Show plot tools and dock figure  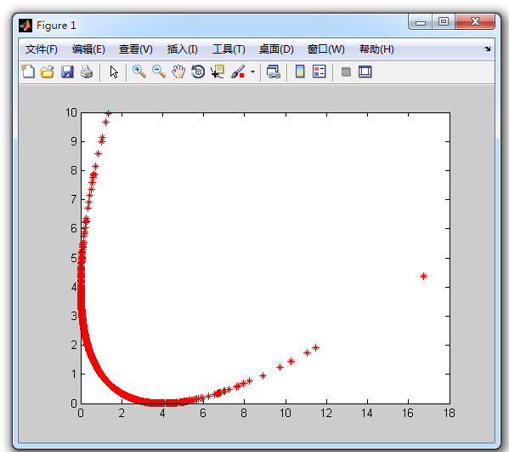pos(365,72)
